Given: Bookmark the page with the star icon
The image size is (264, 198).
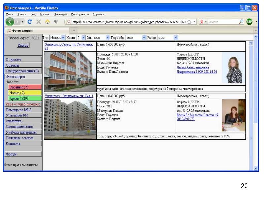Looking at the screenshot, I should tap(189, 22).
